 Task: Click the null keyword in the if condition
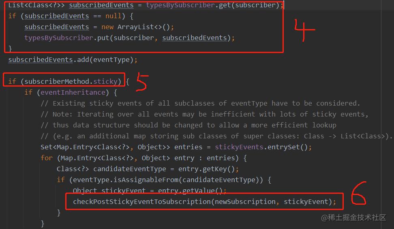tap(113, 16)
